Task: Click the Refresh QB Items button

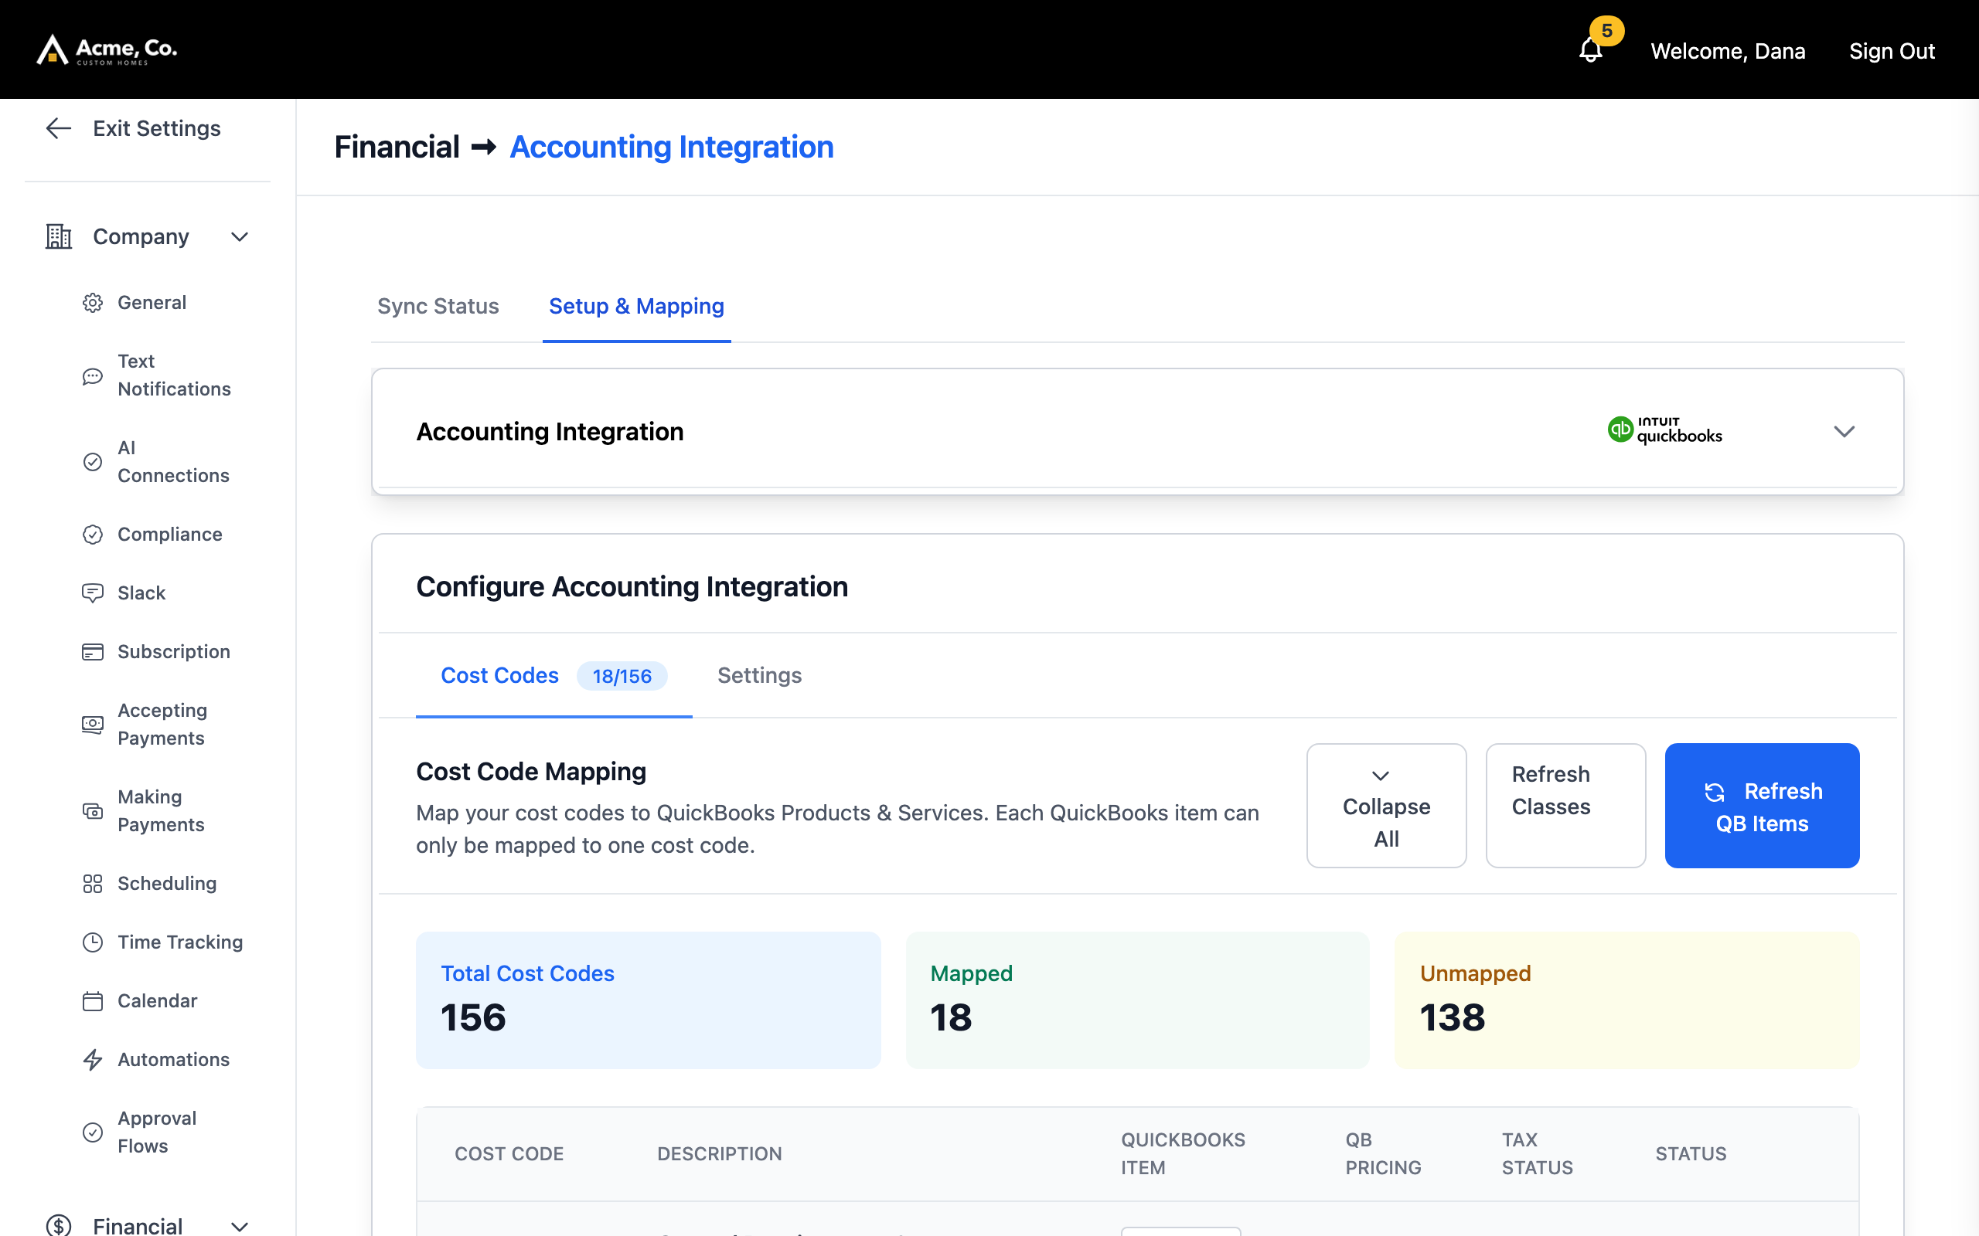Action: pyautogui.click(x=1762, y=805)
